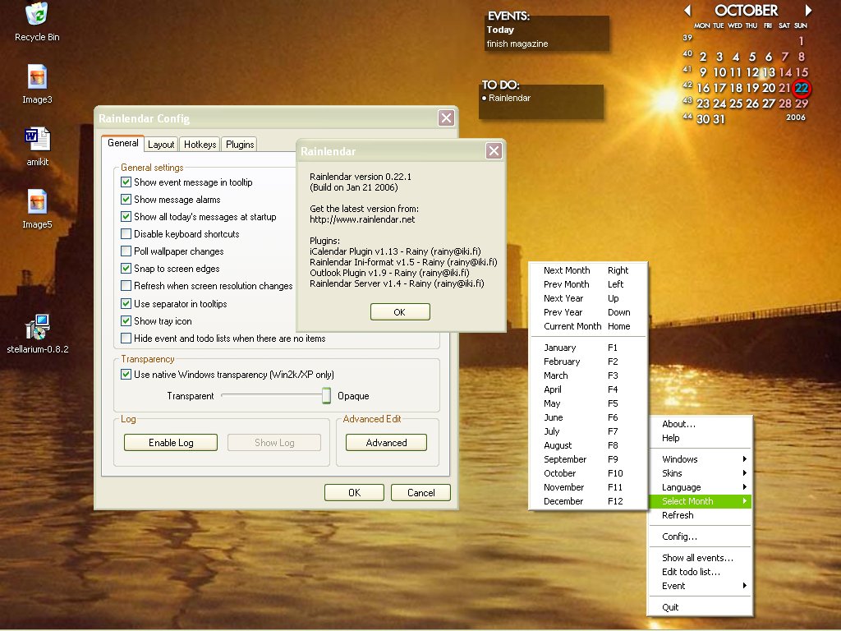Viewport: 841px width, 631px height.
Task: Toggle Snap to screen edges checkbox
Action: click(x=126, y=269)
